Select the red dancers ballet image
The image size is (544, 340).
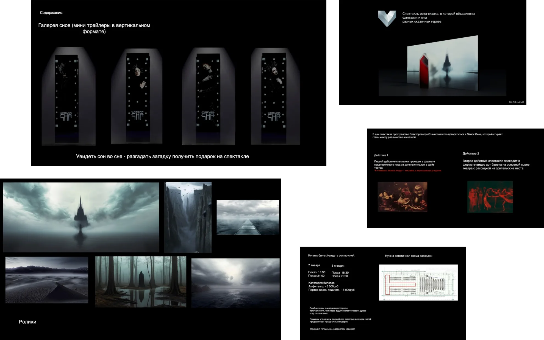point(490,197)
